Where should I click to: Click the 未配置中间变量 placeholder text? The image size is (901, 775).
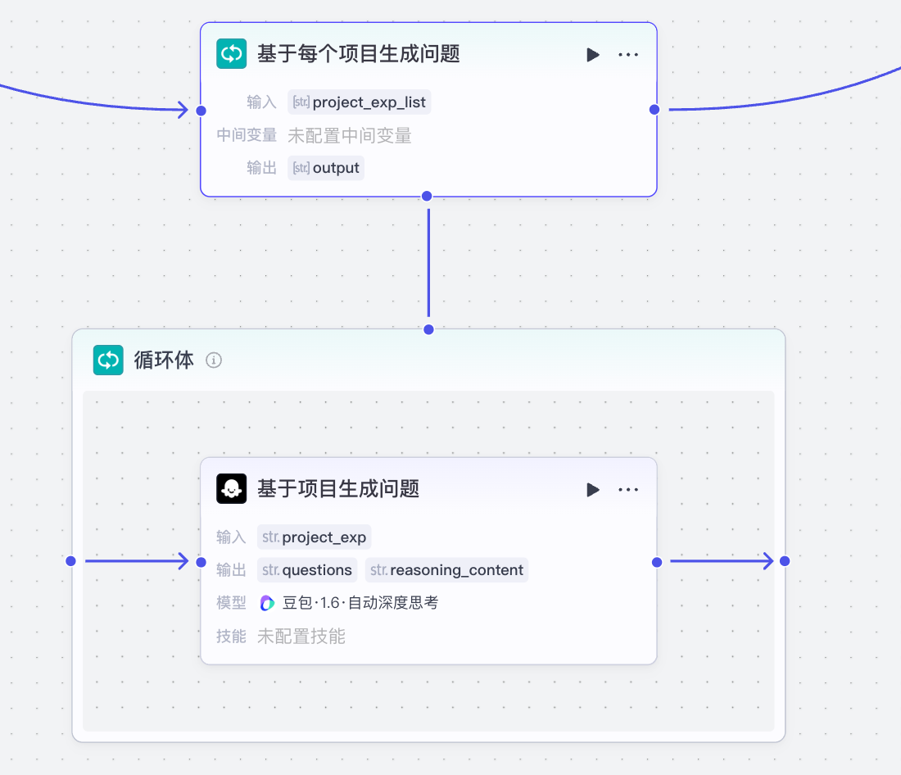[350, 135]
